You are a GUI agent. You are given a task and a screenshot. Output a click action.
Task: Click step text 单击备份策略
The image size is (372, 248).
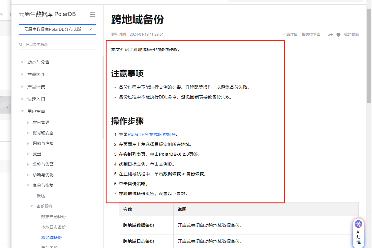coord(133,184)
